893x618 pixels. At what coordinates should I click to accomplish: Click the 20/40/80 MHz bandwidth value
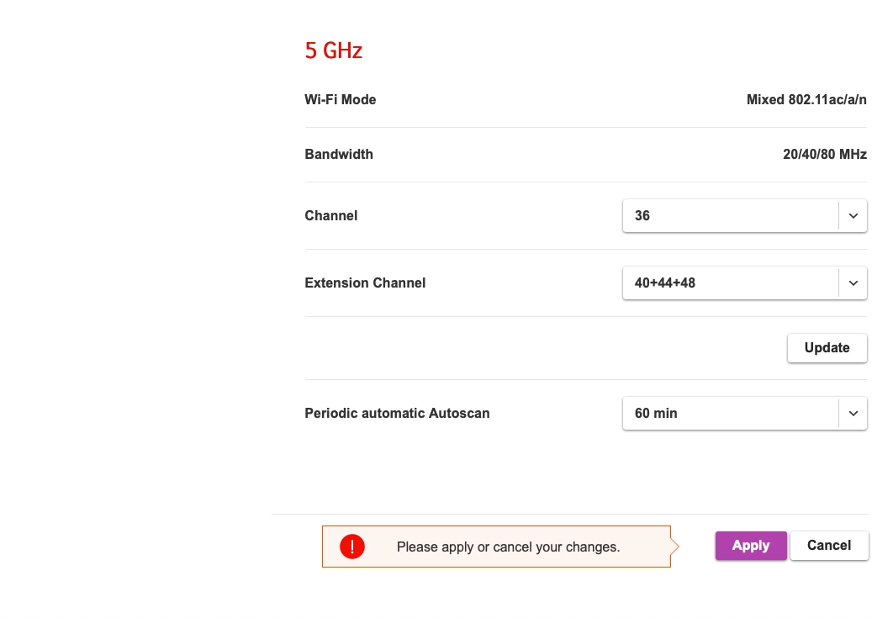point(824,155)
